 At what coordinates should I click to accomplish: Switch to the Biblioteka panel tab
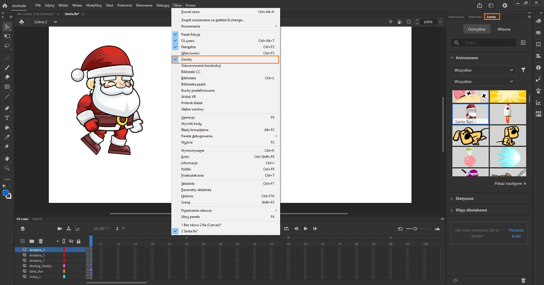pyautogui.click(x=475, y=17)
